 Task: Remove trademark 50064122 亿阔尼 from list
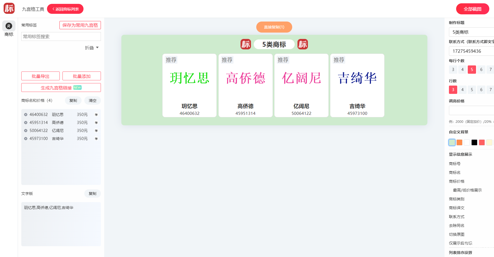(26, 131)
